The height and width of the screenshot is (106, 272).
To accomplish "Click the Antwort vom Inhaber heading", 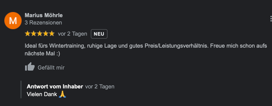I will [55, 87].
